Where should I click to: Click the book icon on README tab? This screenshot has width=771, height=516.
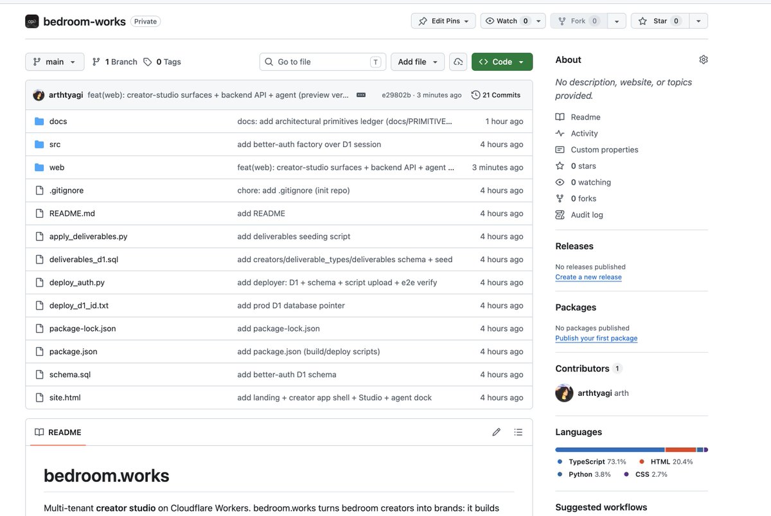(x=39, y=432)
